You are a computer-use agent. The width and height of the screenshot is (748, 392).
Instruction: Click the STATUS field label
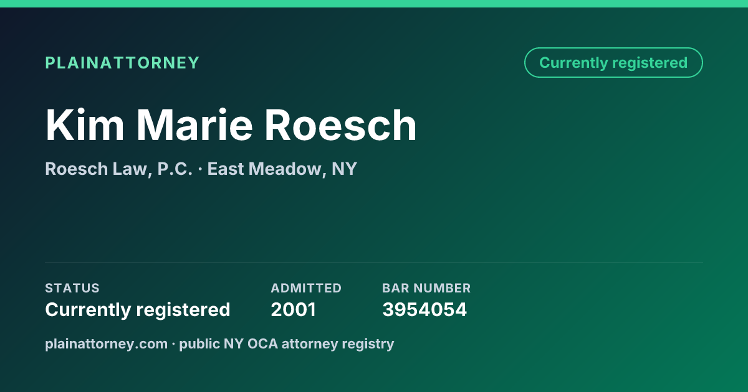pos(72,288)
